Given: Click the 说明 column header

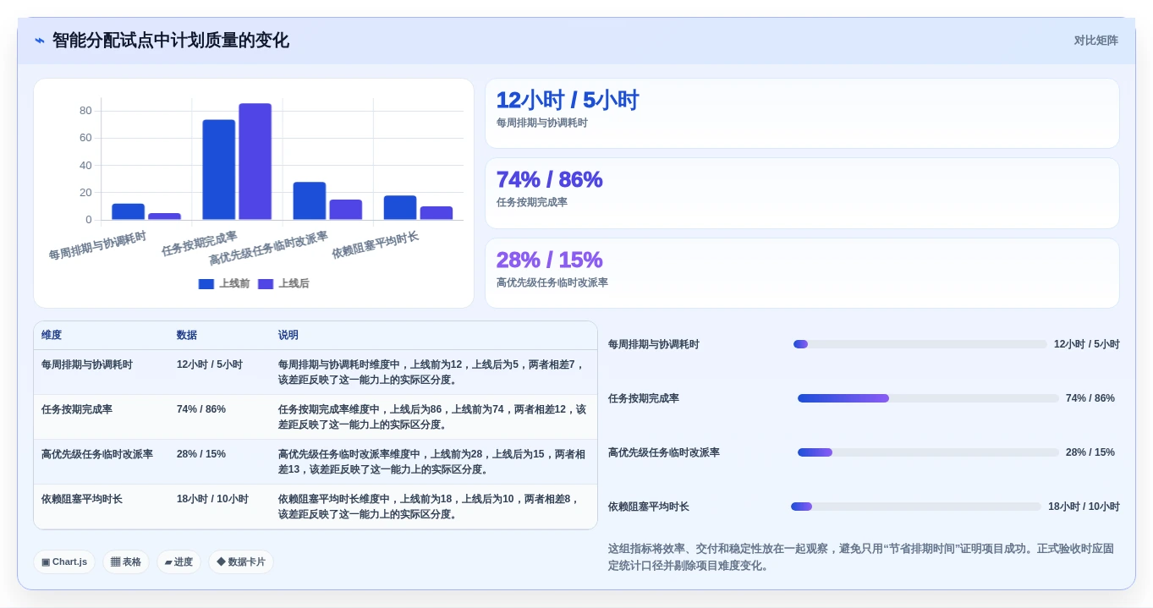Looking at the screenshot, I should pos(288,336).
